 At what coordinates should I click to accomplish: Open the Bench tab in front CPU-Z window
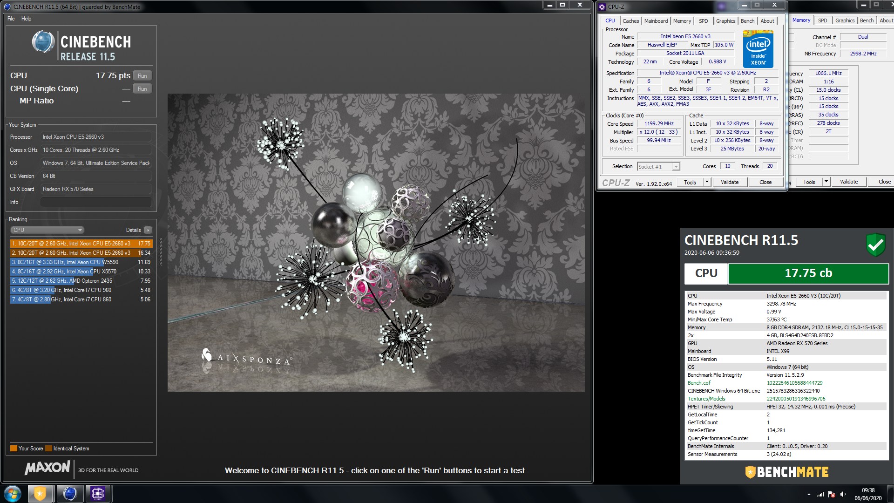[747, 21]
